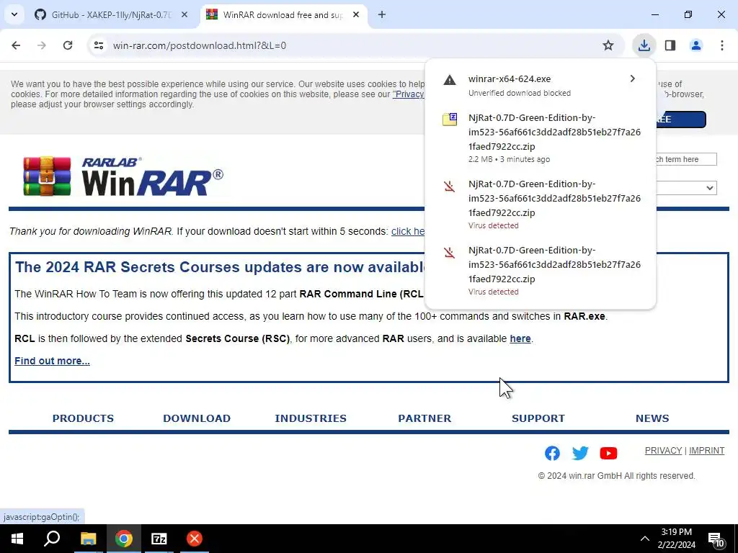Close the GitHub NjRat tab
Viewport: 738px width, 553px height.
pos(184,14)
